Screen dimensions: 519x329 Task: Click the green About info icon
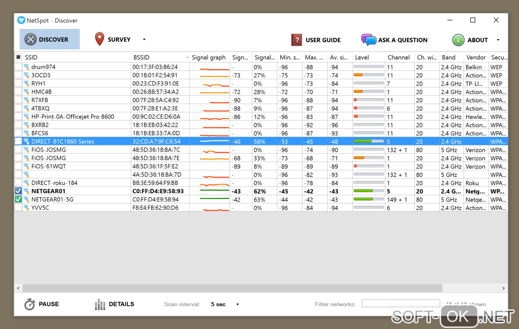(458, 40)
